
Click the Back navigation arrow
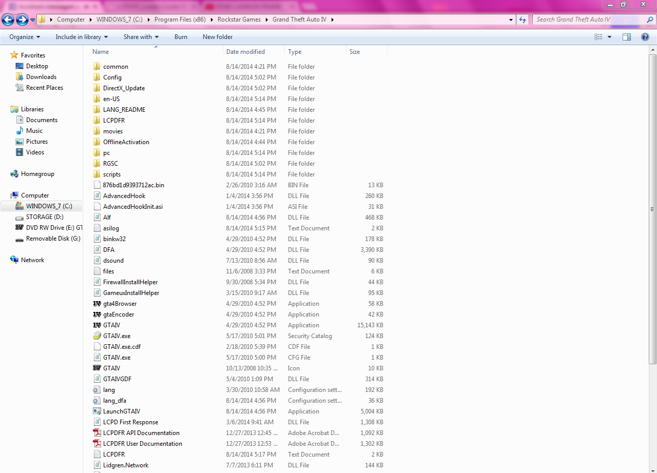tap(8, 19)
